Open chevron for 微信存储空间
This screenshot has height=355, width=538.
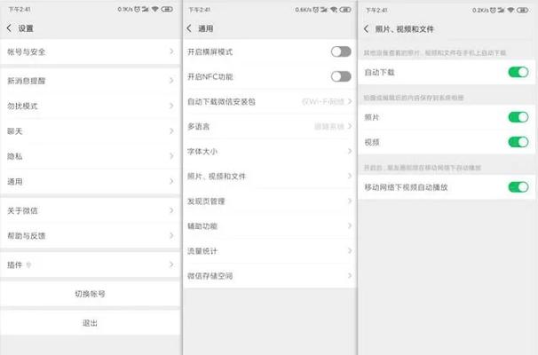click(x=350, y=275)
